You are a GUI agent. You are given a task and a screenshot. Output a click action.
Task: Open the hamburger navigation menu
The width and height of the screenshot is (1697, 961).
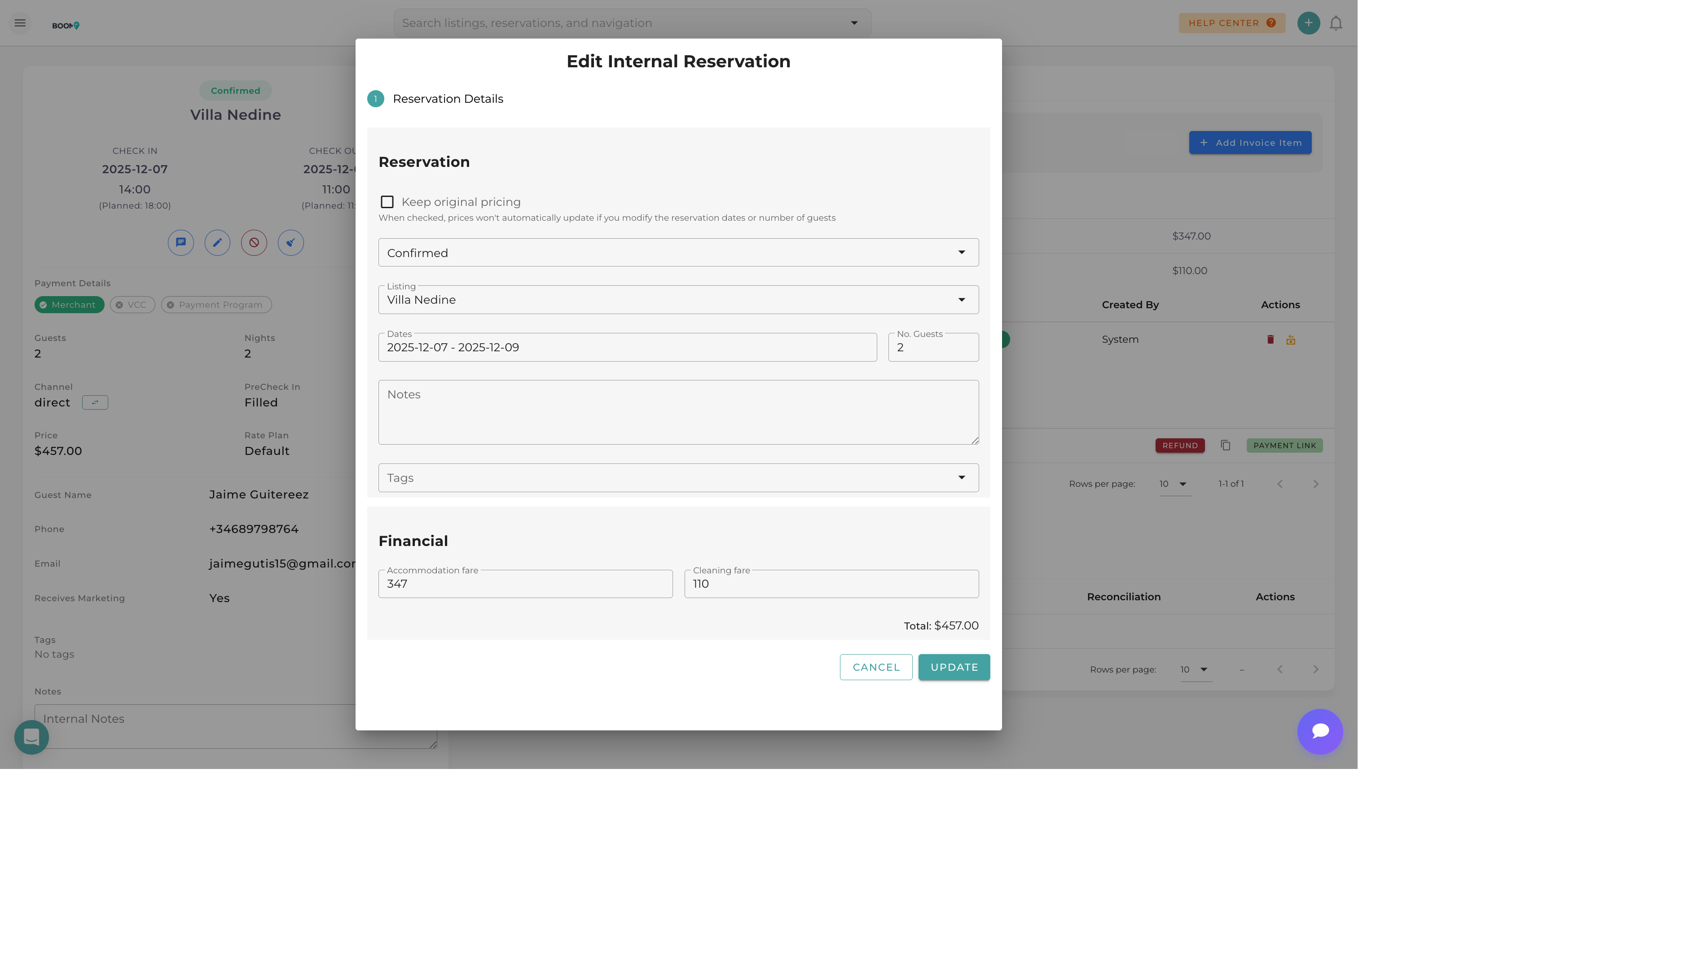(20, 22)
